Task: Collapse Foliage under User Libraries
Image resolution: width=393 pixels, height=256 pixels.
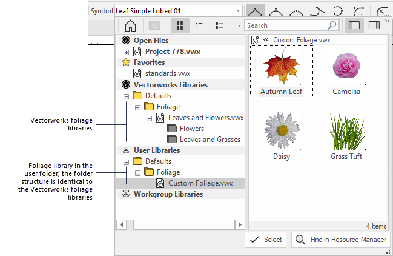Action: [x=137, y=173]
